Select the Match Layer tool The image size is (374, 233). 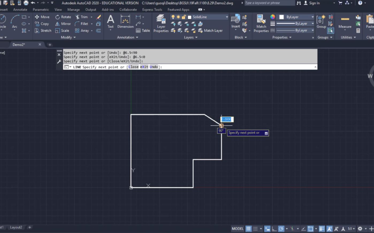pos(211,30)
